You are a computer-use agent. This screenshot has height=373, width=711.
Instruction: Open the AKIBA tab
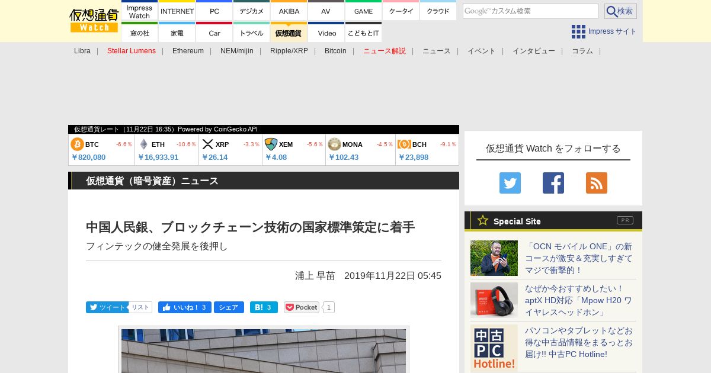tap(289, 11)
